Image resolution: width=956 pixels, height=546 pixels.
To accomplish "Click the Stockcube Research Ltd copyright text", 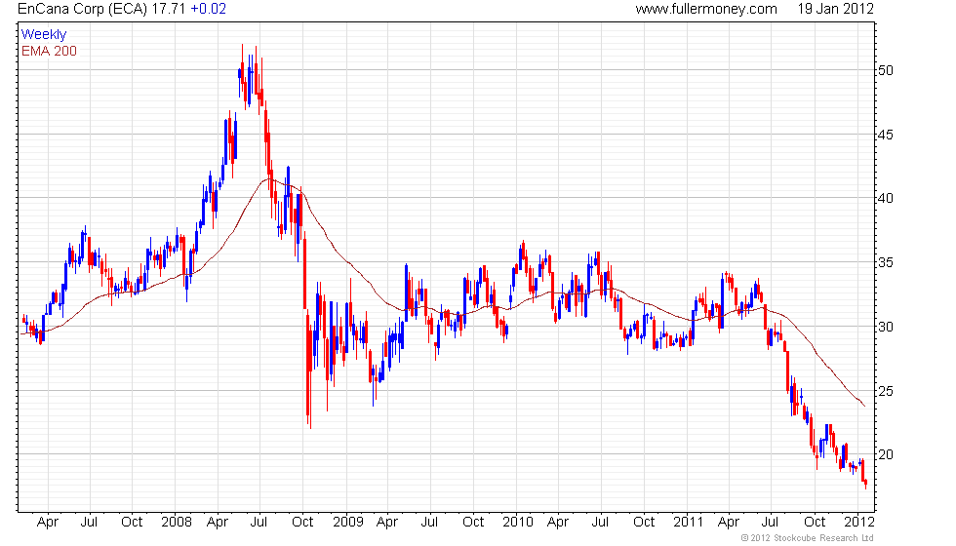I will [808, 538].
